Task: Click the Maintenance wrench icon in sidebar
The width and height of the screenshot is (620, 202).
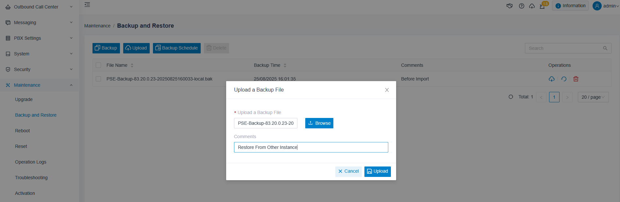Action: [8, 85]
